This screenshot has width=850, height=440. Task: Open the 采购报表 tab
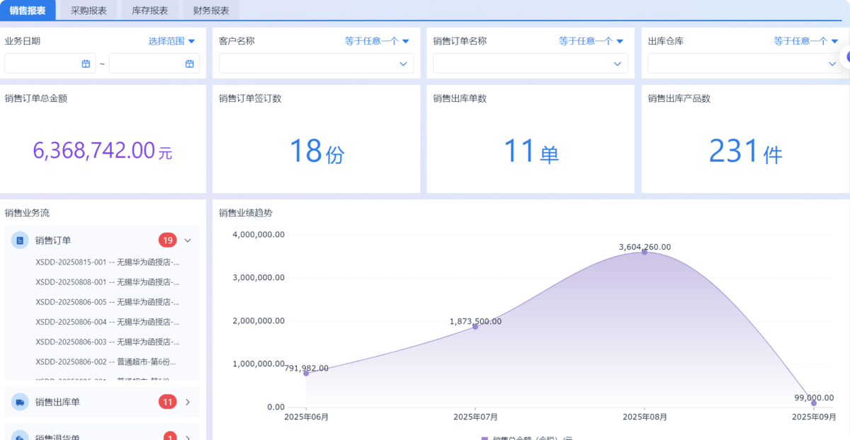click(x=89, y=11)
